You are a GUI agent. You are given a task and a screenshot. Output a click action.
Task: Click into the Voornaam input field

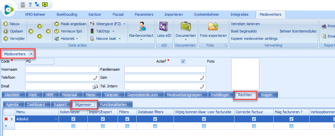pyautogui.click(x=62, y=69)
